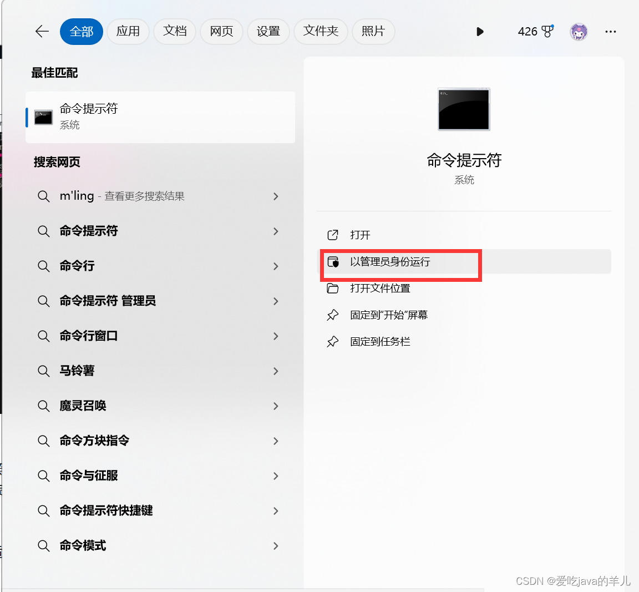
Task: Open the user profile avatar
Action: pos(579,32)
